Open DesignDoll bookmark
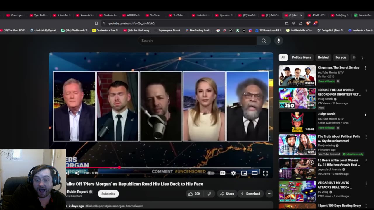The width and height of the screenshot is (374, 210). (331, 30)
